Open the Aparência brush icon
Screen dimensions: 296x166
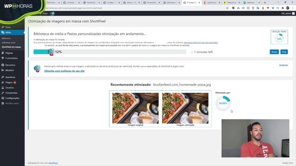click(3, 77)
